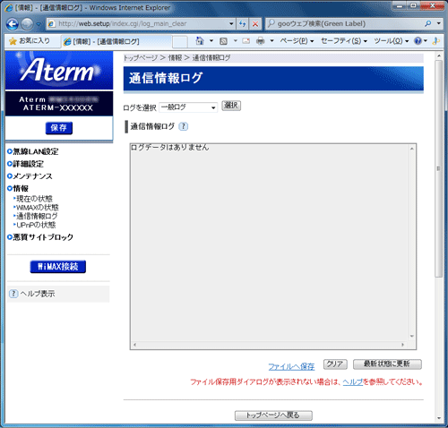Screen dimensions: 448x428
Task: Expand the address bar history dropdown
Action: click(231, 24)
